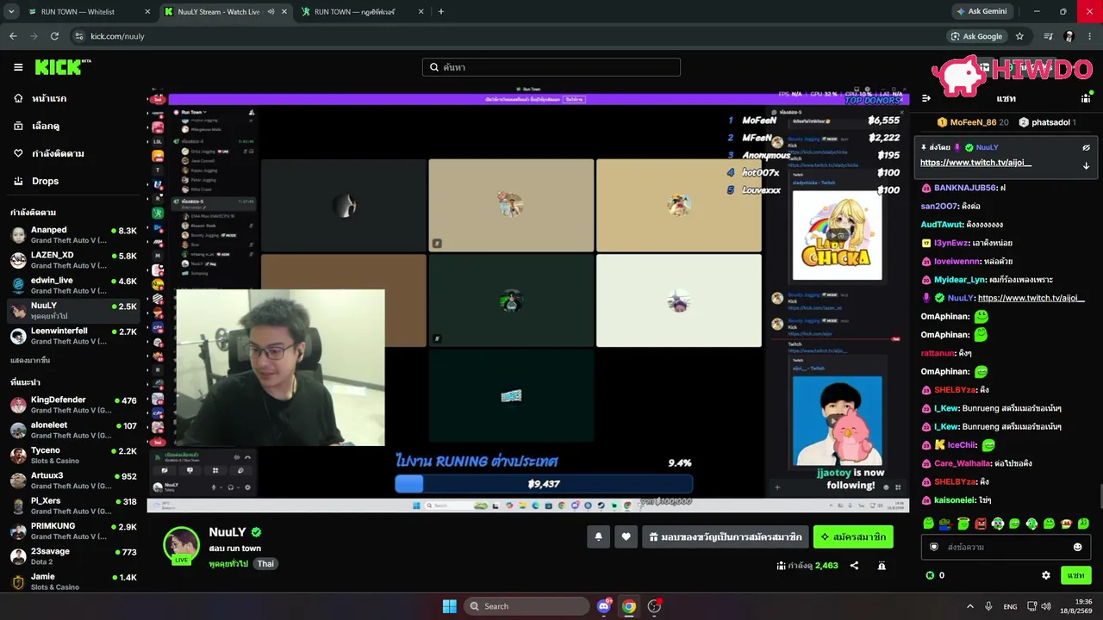
Task: Open the emoji picker in chat
Action: [1077, 547]
